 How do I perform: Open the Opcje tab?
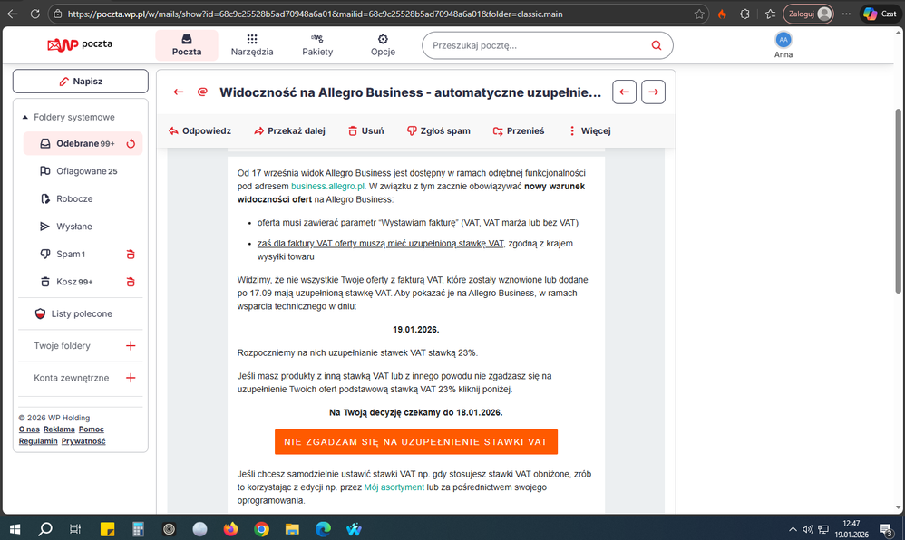pyautogui.click(x=383, y=45)
